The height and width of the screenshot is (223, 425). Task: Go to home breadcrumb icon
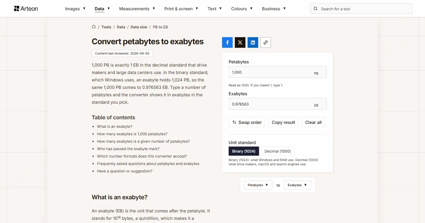(x=94, y=27)
